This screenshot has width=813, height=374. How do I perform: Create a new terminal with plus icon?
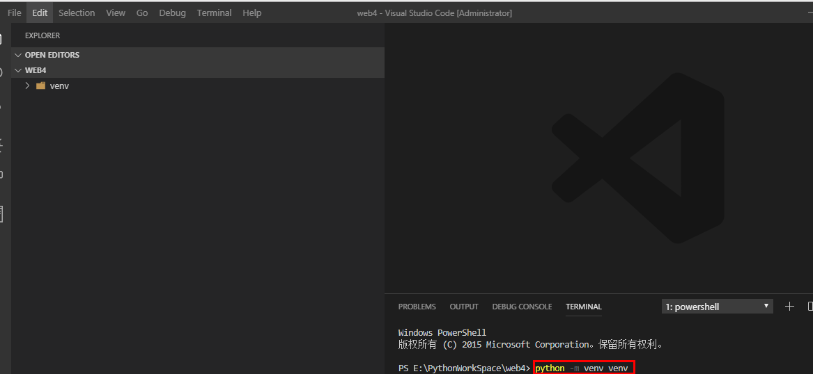tap(790, 307)
